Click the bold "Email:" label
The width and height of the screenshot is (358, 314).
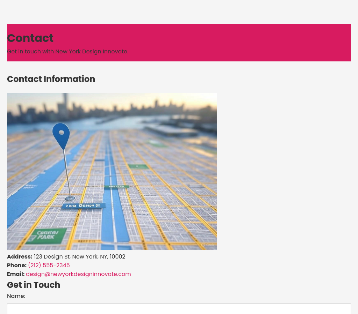coord(16,274)
